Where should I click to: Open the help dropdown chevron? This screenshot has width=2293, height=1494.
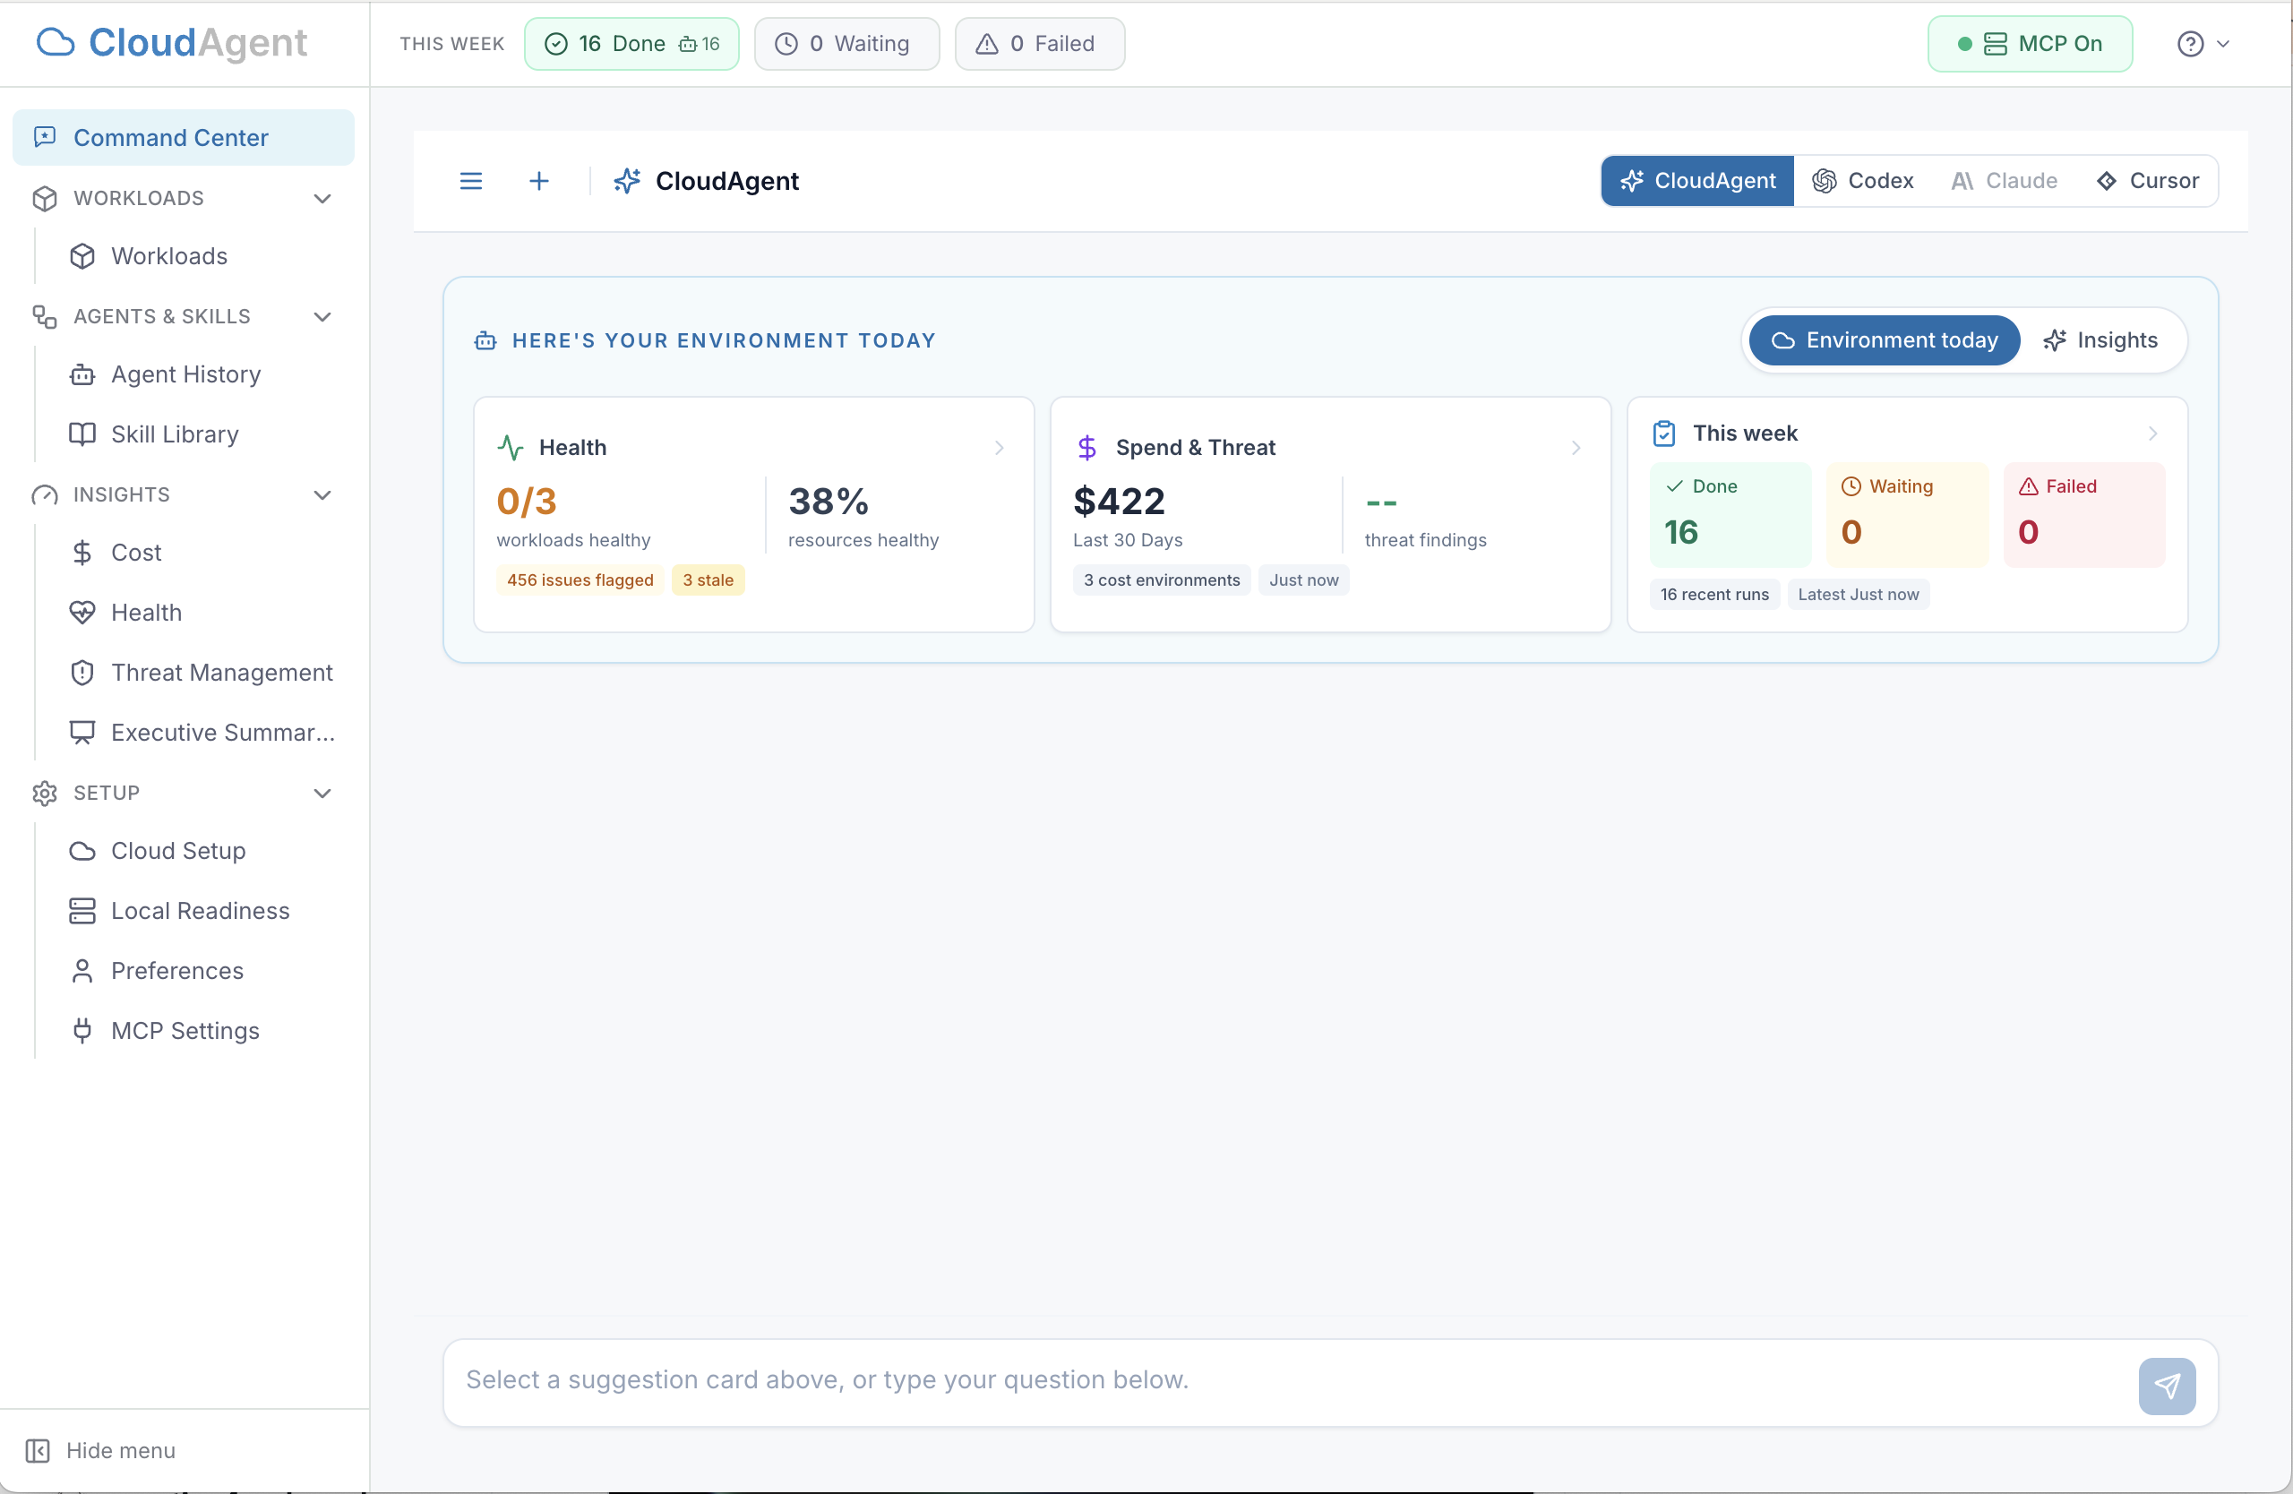[2224, 44]
